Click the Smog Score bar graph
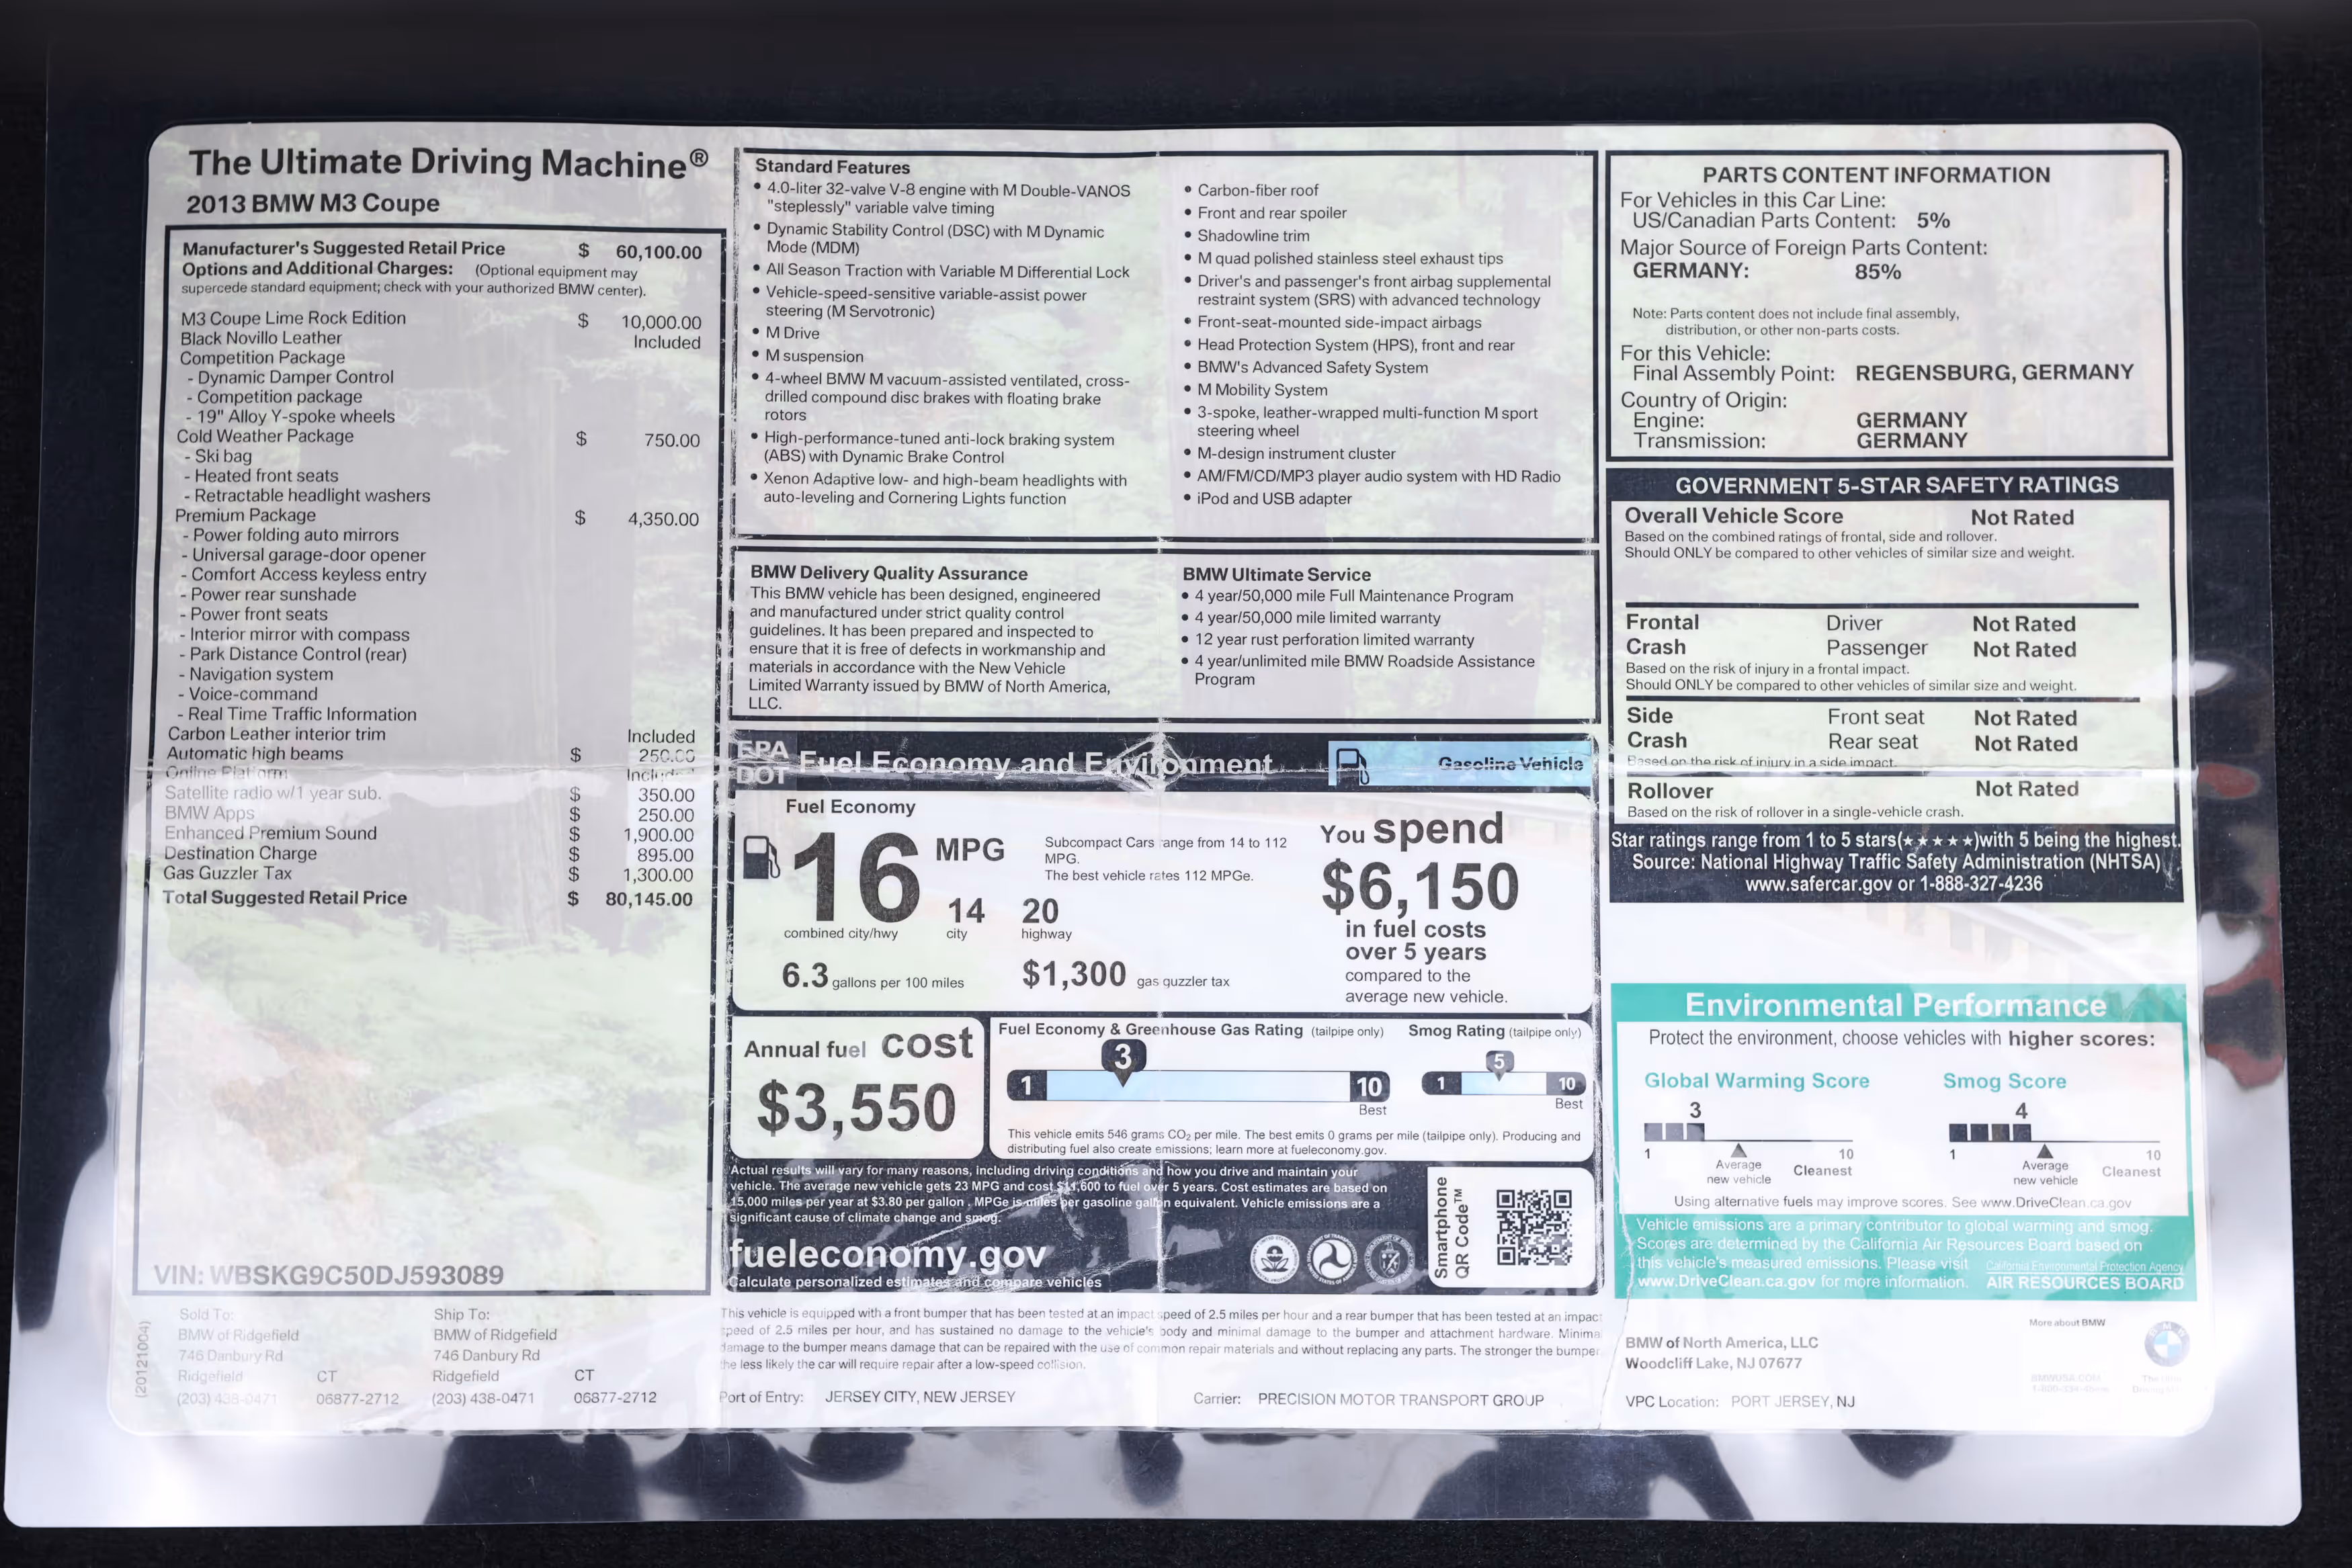2352x1568 pixels. coord(2054,1133)
